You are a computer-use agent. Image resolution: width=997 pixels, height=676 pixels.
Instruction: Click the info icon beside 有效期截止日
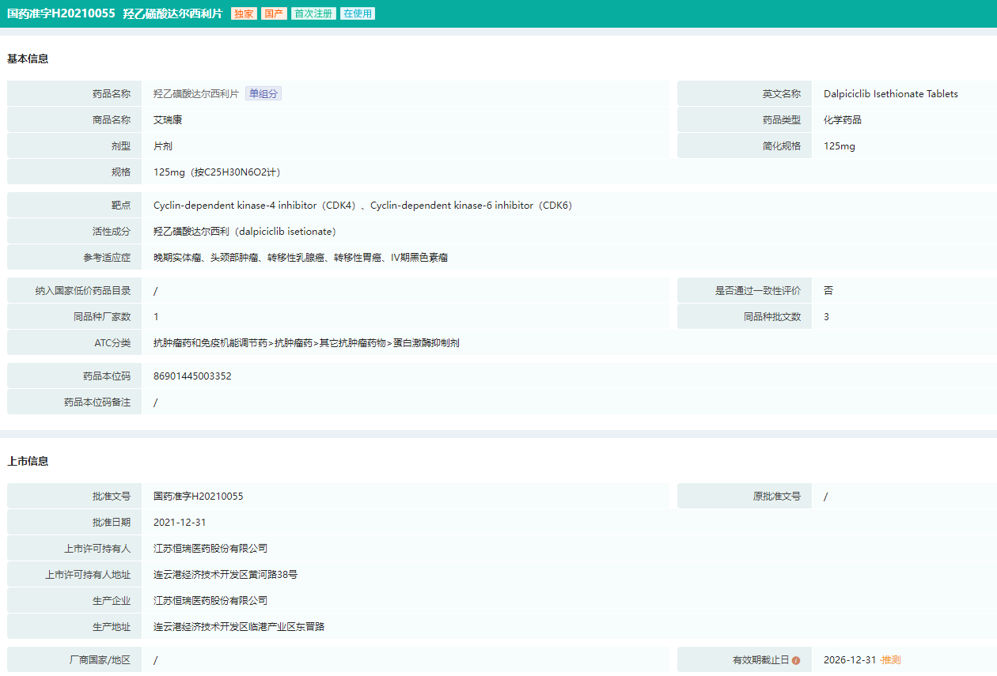(x=796, y=660)
